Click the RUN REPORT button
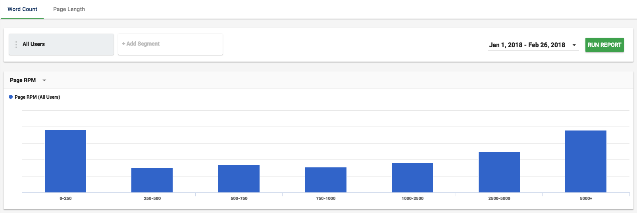 point(604,45)
